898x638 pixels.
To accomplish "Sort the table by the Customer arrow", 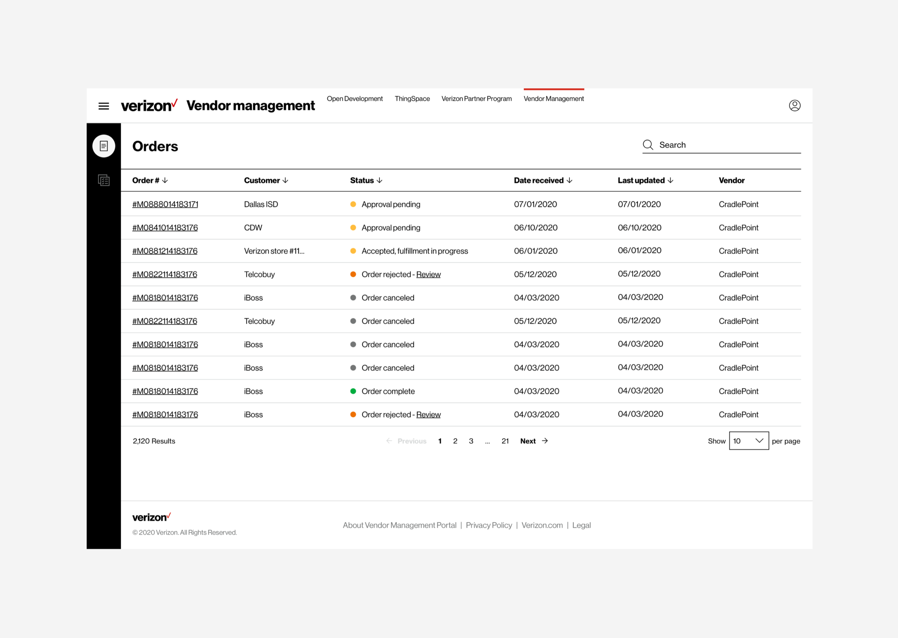I will tap(286, 180).
